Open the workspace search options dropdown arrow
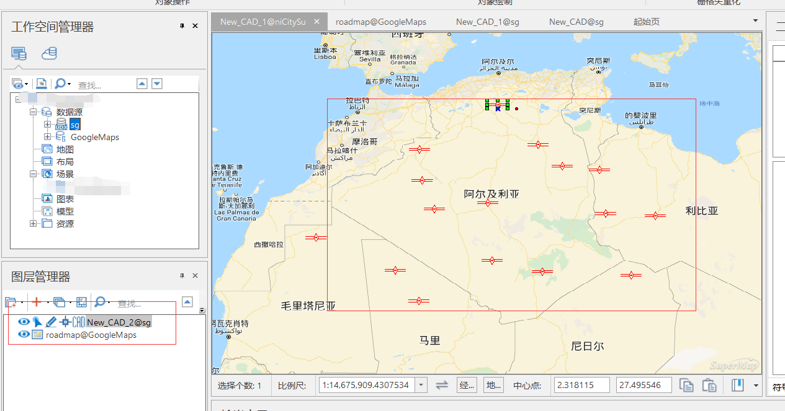The width and height of the screenshot is (785, 411). point(69,84)
